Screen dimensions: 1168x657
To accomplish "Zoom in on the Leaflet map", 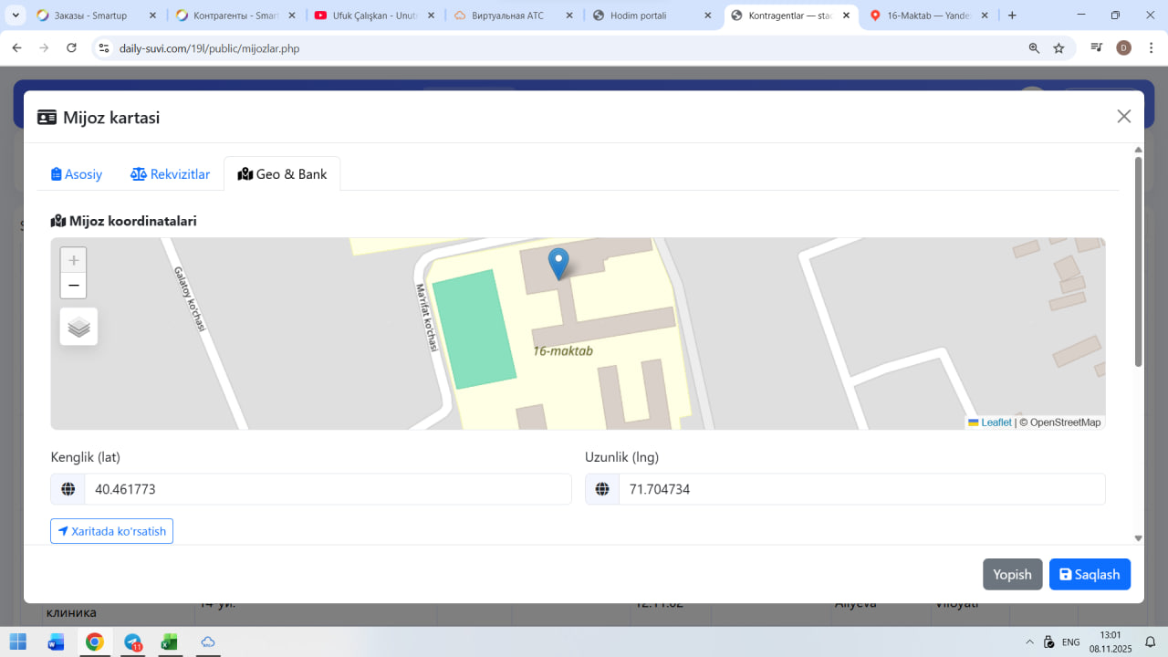I will pyautogui.click(x=74, y=260).
